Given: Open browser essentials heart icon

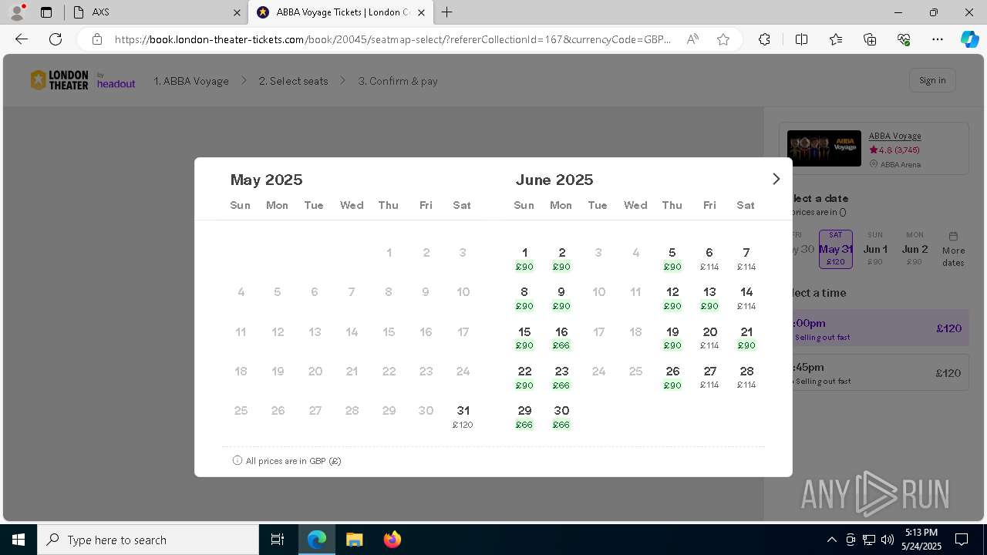Looking at the screenshot, I should click(x=904, y=39).
